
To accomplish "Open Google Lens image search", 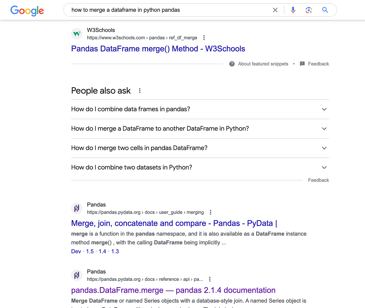I will pyautogui.click(x=309, y=10).
